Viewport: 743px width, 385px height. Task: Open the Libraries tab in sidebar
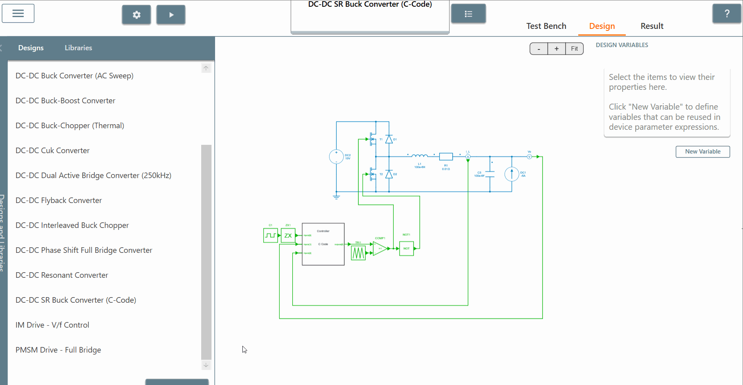click(78, 48)
